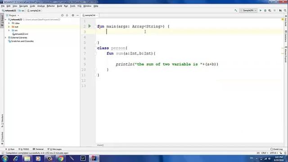Click the inspector icon at status bar end
The height and width of the screenshot is (162, 288).
[x=285, y=153]
